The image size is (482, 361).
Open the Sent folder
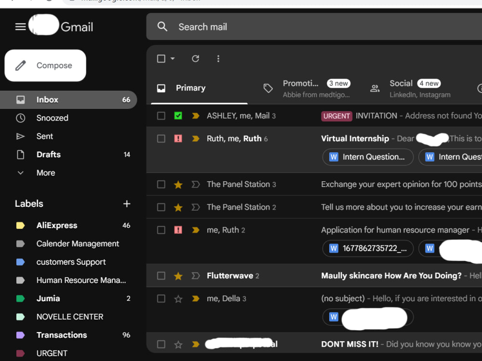[x=68, y=136]
